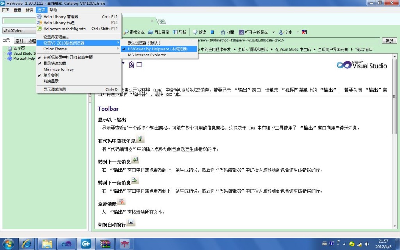This screenshot has height=250, width=400.
Task: Click the document vertical scrollbar thumb
Action: (395, 96)
